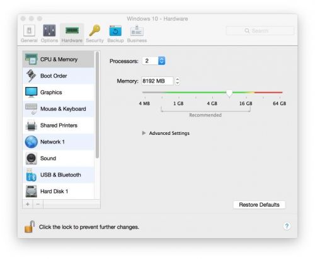Open the General toolbar icon
The height and width of the screenshot is (259, 315).
[29, 31]
